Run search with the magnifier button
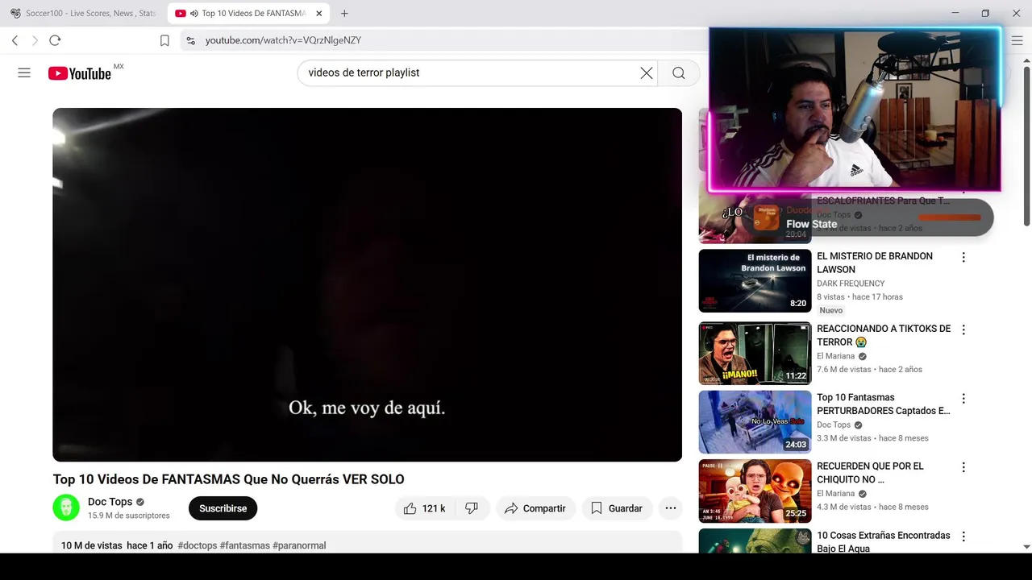Image resolution: width=1032 pixels, height=580 pixels. [x=679, y=72]
